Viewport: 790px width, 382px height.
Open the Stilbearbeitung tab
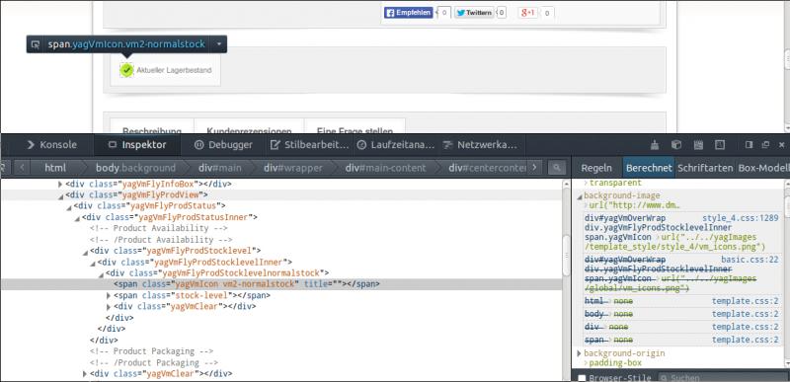pos(309,145)
